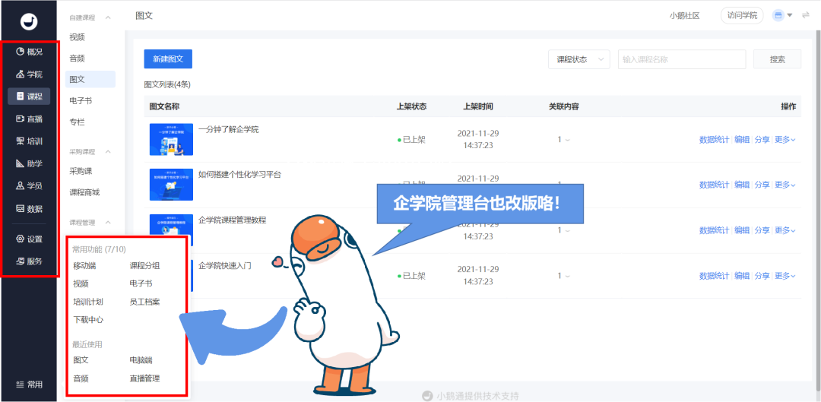
Task: Click 已上架 status of 一分钟了解企学院
Action: point(411,141)
